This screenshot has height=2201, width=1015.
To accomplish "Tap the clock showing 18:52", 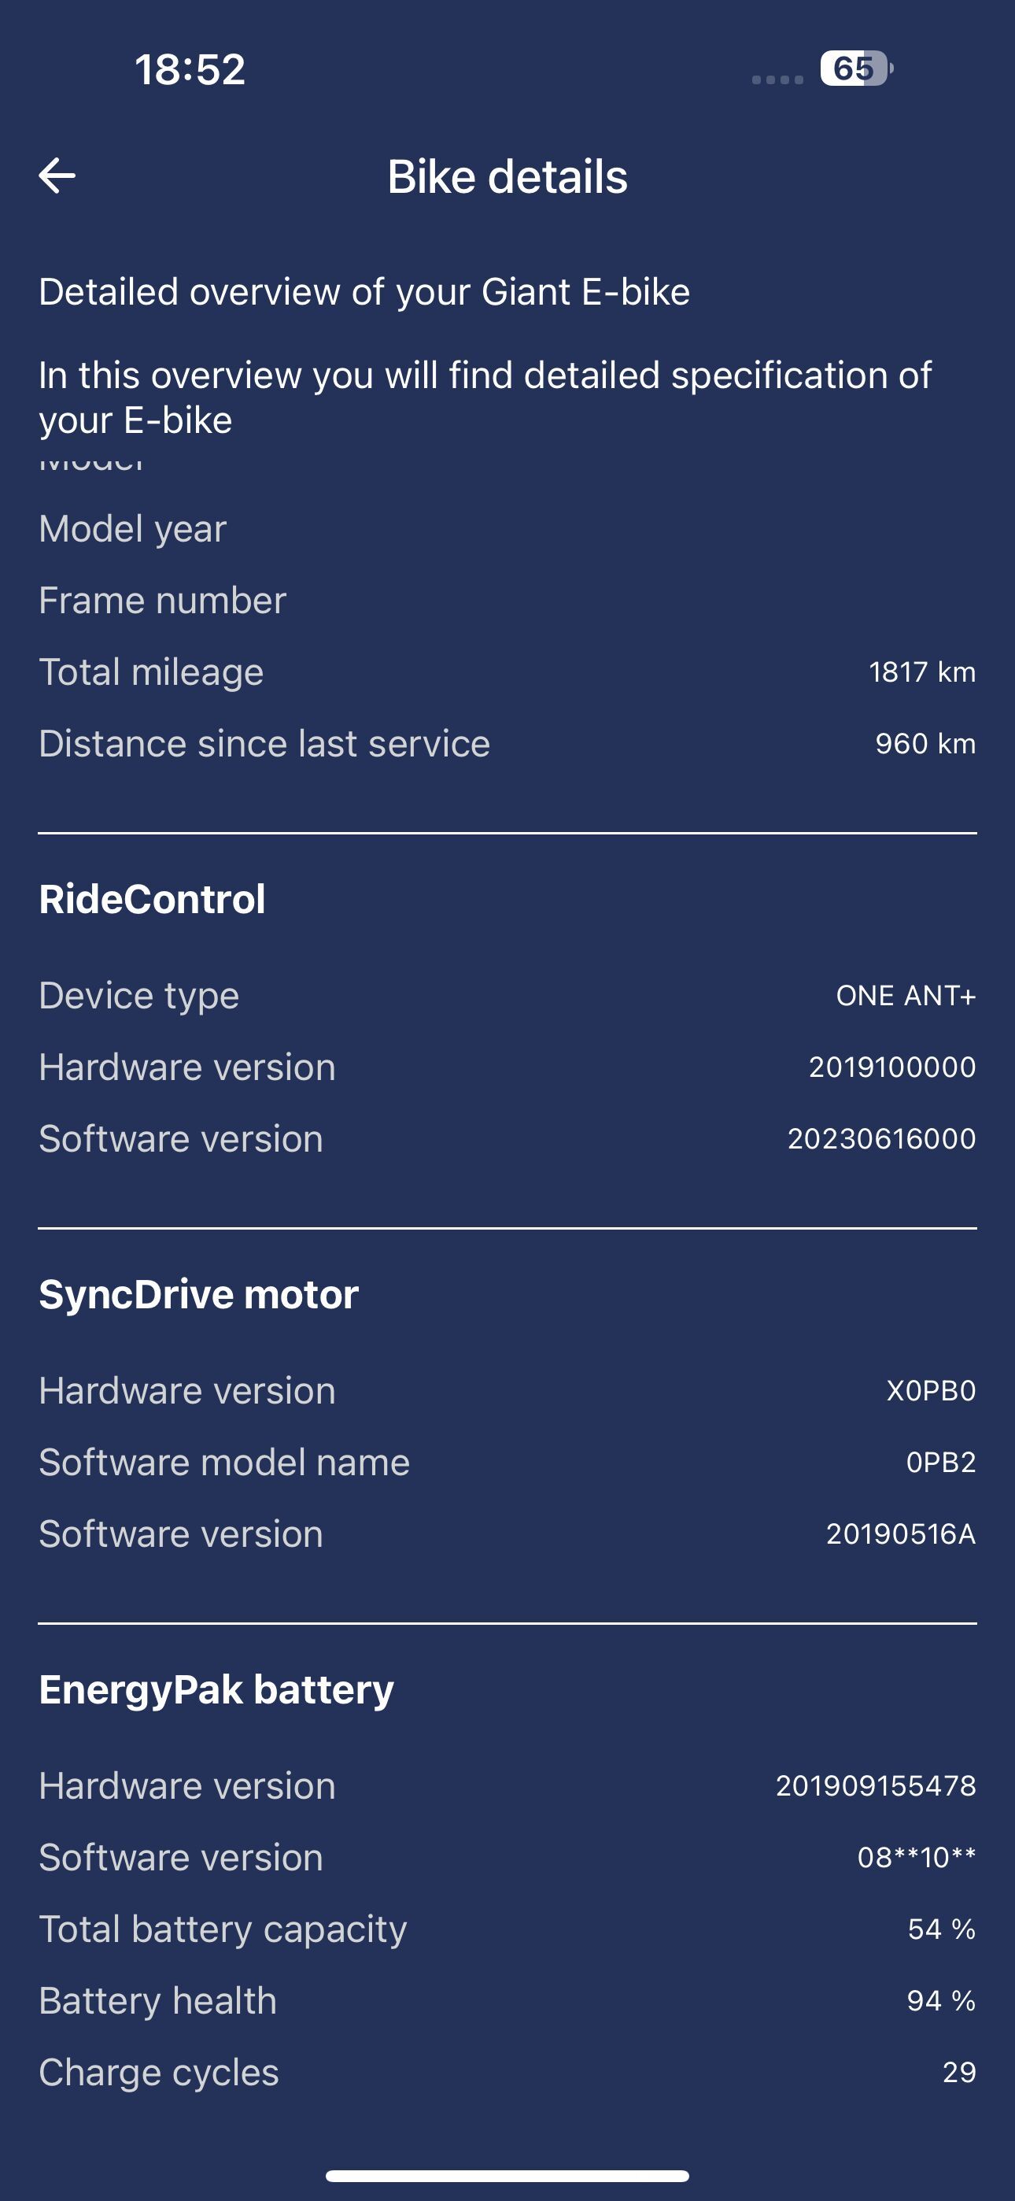I will pyautogui.click(x=190, y=69).
